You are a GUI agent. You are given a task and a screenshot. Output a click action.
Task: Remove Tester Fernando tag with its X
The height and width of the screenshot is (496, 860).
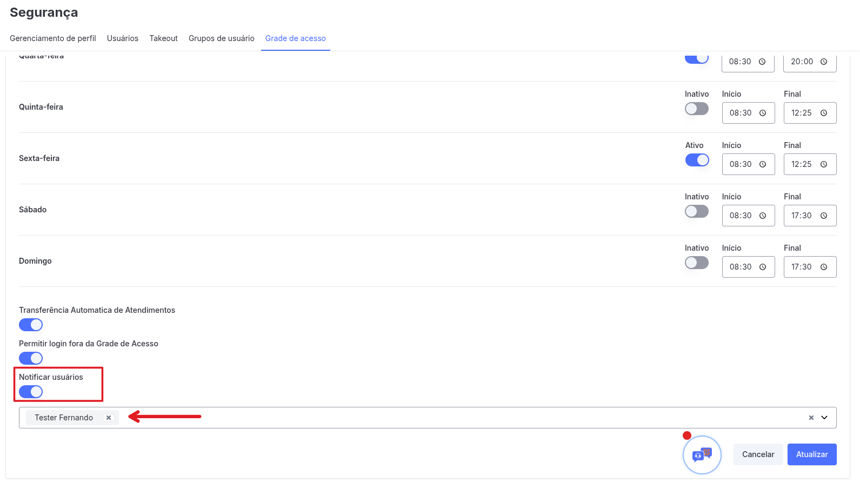click(109, 418)
